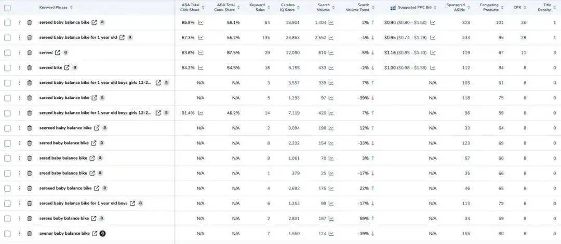Image resolution: width=561 pixels, height=244 pixels.
Task: Open search volume graph for 2,552 value
Action: (331, 38)
